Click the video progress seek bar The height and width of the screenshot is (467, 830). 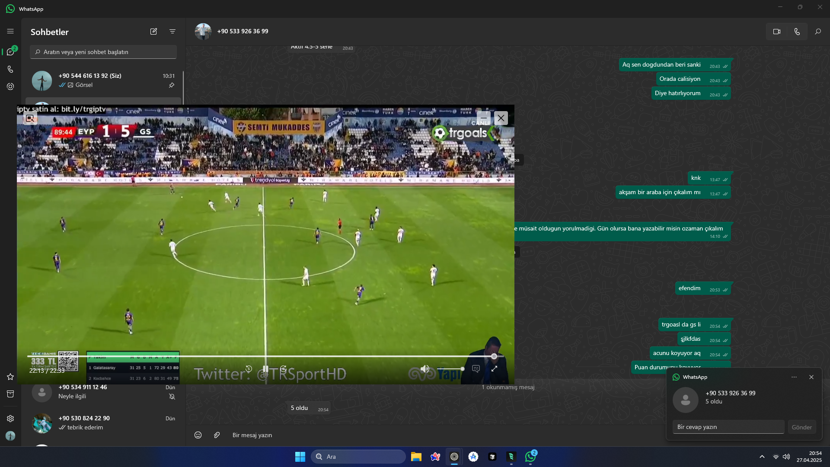(265, 356)
